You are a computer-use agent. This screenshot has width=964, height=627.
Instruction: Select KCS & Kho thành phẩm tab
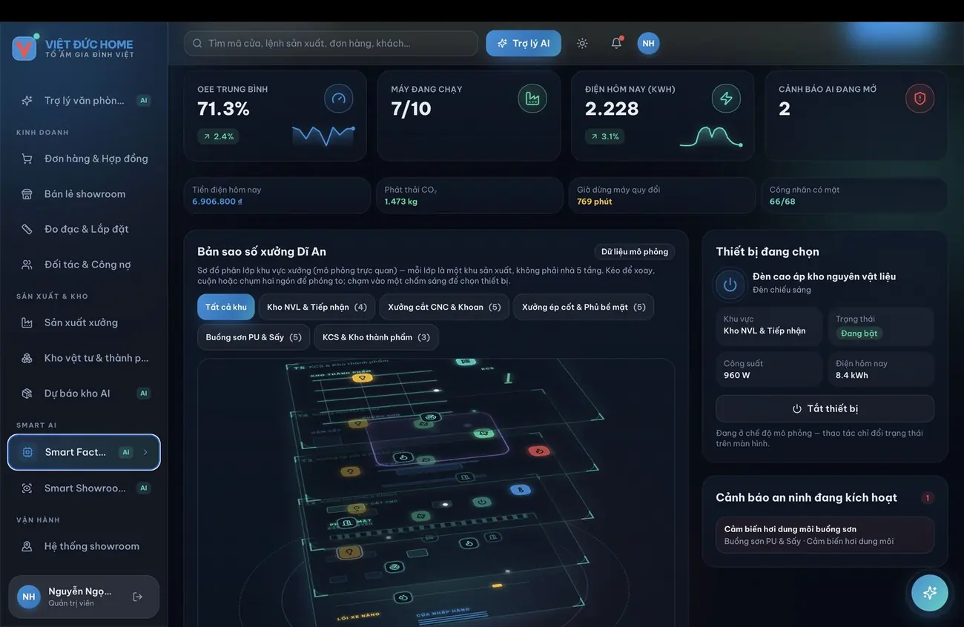point(376,337)
